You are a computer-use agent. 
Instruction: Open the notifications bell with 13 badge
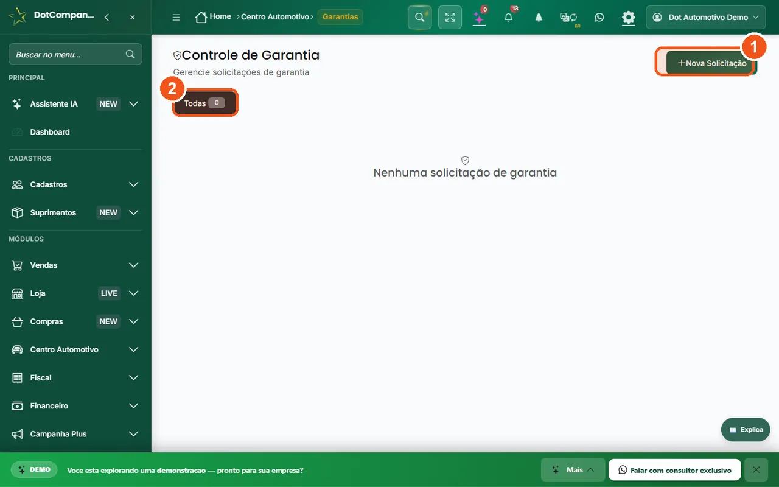[x=509, y=17]
